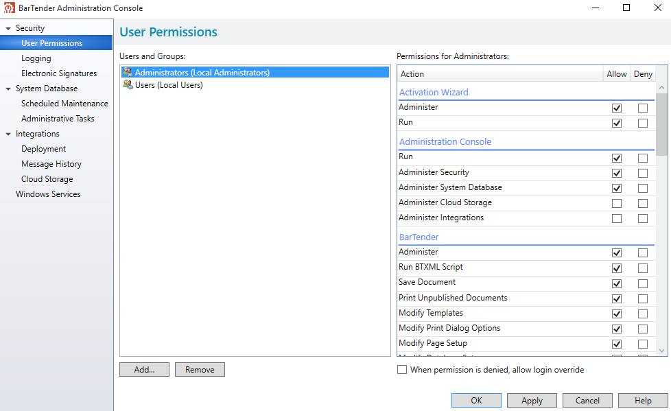Select Administrators (Local Administrators) group
Viewport: 671px width, 411px height.
point(255,72)
